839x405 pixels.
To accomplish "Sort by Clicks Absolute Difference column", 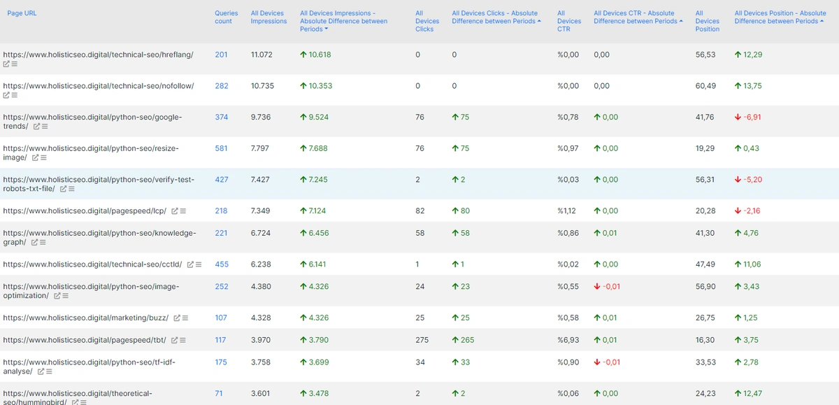I will [x=496, y=17].
